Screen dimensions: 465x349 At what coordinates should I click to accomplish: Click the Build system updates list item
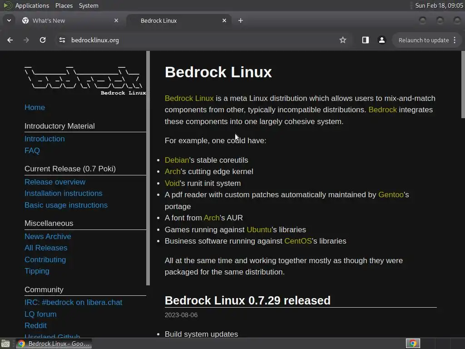click(x=201, y=334)
